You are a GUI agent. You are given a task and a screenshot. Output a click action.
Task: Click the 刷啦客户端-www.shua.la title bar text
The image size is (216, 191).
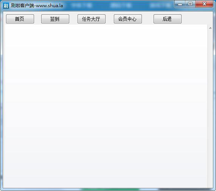pos(37,6)
